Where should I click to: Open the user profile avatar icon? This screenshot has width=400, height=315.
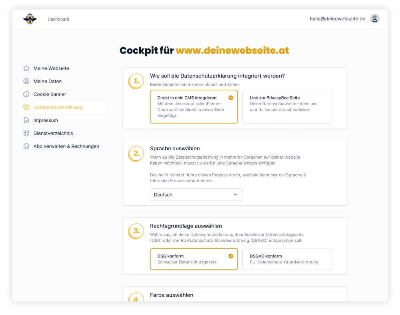[x=374, y=19]
